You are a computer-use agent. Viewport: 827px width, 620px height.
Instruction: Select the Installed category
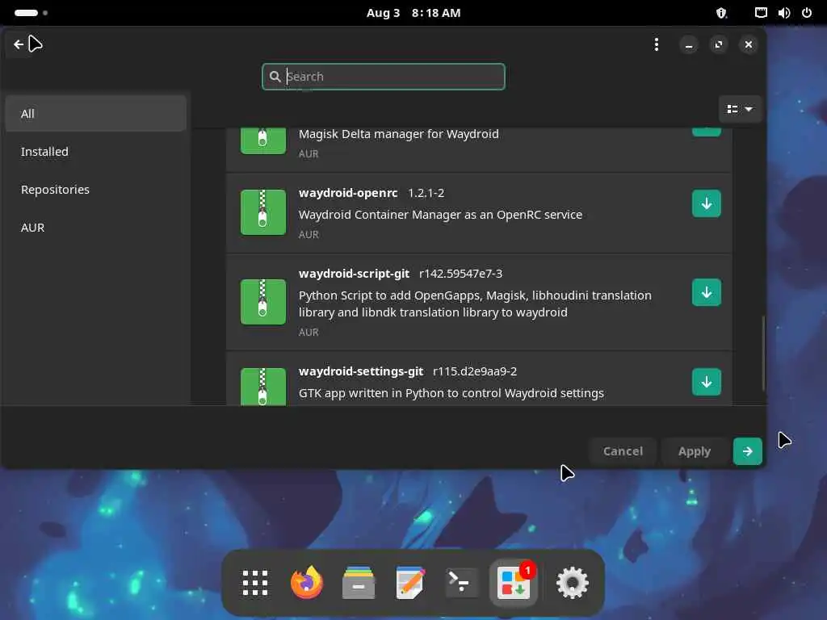point(95,152)
